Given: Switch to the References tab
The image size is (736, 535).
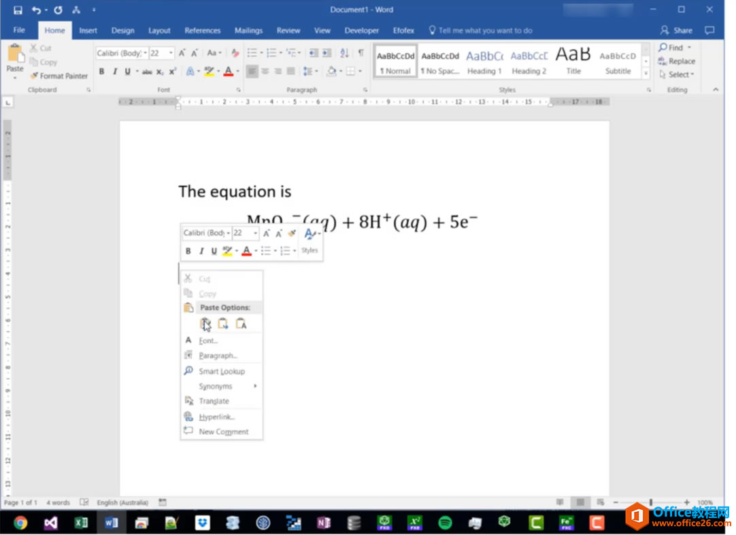Looking at the screenshot, I should pyautogui.click(x=202, y=31).
